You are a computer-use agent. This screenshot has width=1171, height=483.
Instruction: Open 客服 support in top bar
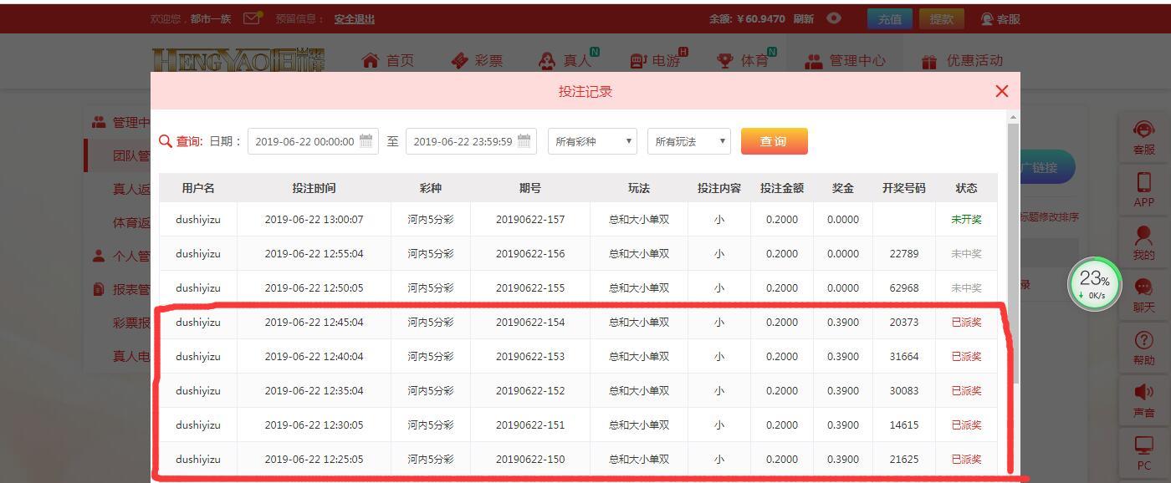pyautogui.click(x=1000, y=18)
